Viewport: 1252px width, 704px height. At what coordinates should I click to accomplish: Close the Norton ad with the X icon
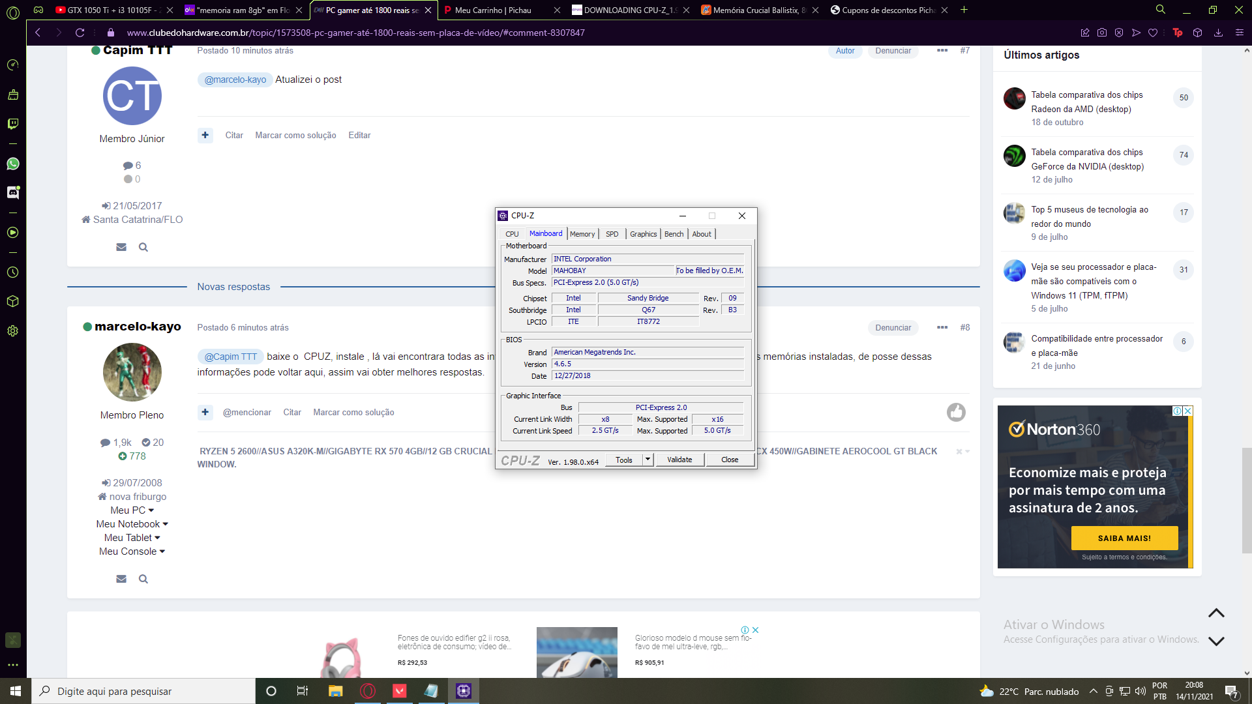(x=1188, y=411)
